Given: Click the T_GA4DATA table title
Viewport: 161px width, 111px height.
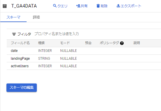Looking at the screenshot, I should tap(24, 6).
